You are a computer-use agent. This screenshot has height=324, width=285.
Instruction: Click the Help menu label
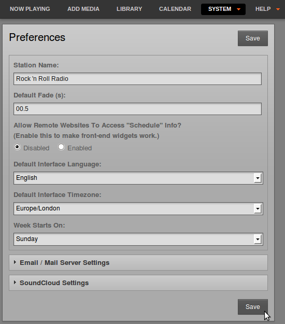click(263, 9)
